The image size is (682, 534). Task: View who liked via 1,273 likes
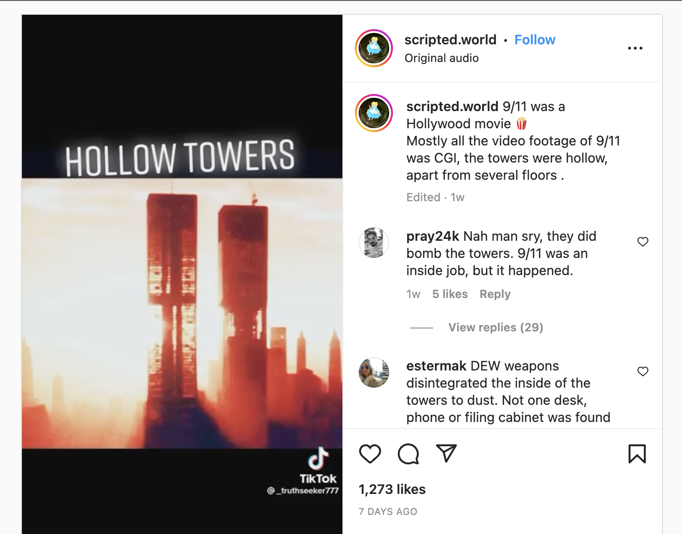pos(392,490)
